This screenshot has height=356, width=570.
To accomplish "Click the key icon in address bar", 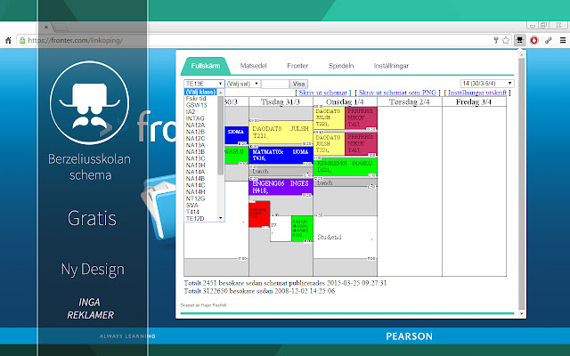I will (495, 40).
